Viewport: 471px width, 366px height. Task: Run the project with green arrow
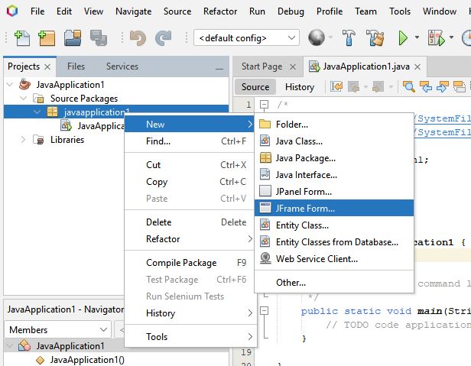pyautogui.click(x=402, y=38)
